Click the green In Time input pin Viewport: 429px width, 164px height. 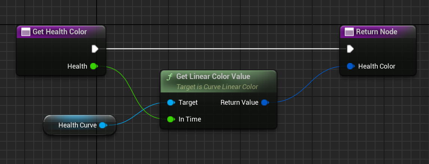[x=171, y=119]
